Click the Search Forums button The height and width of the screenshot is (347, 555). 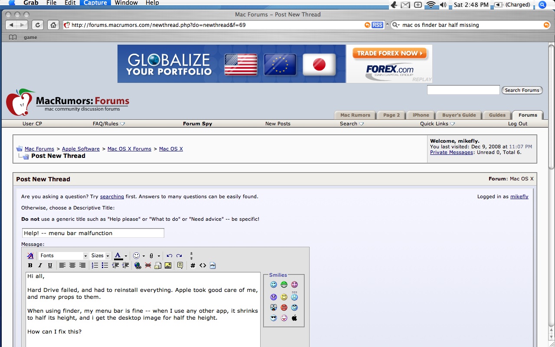(x=522, y=90)
